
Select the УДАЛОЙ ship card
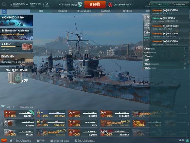point(83,133)
